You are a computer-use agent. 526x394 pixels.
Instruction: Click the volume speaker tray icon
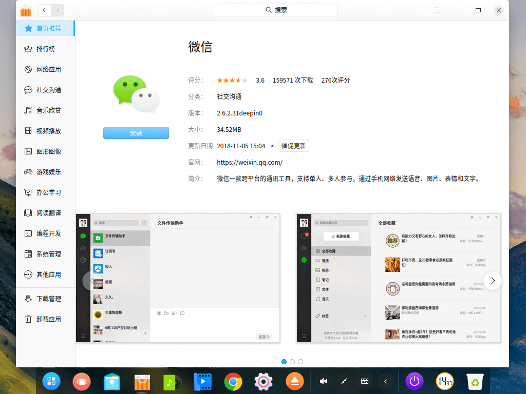tap(323, 381)
